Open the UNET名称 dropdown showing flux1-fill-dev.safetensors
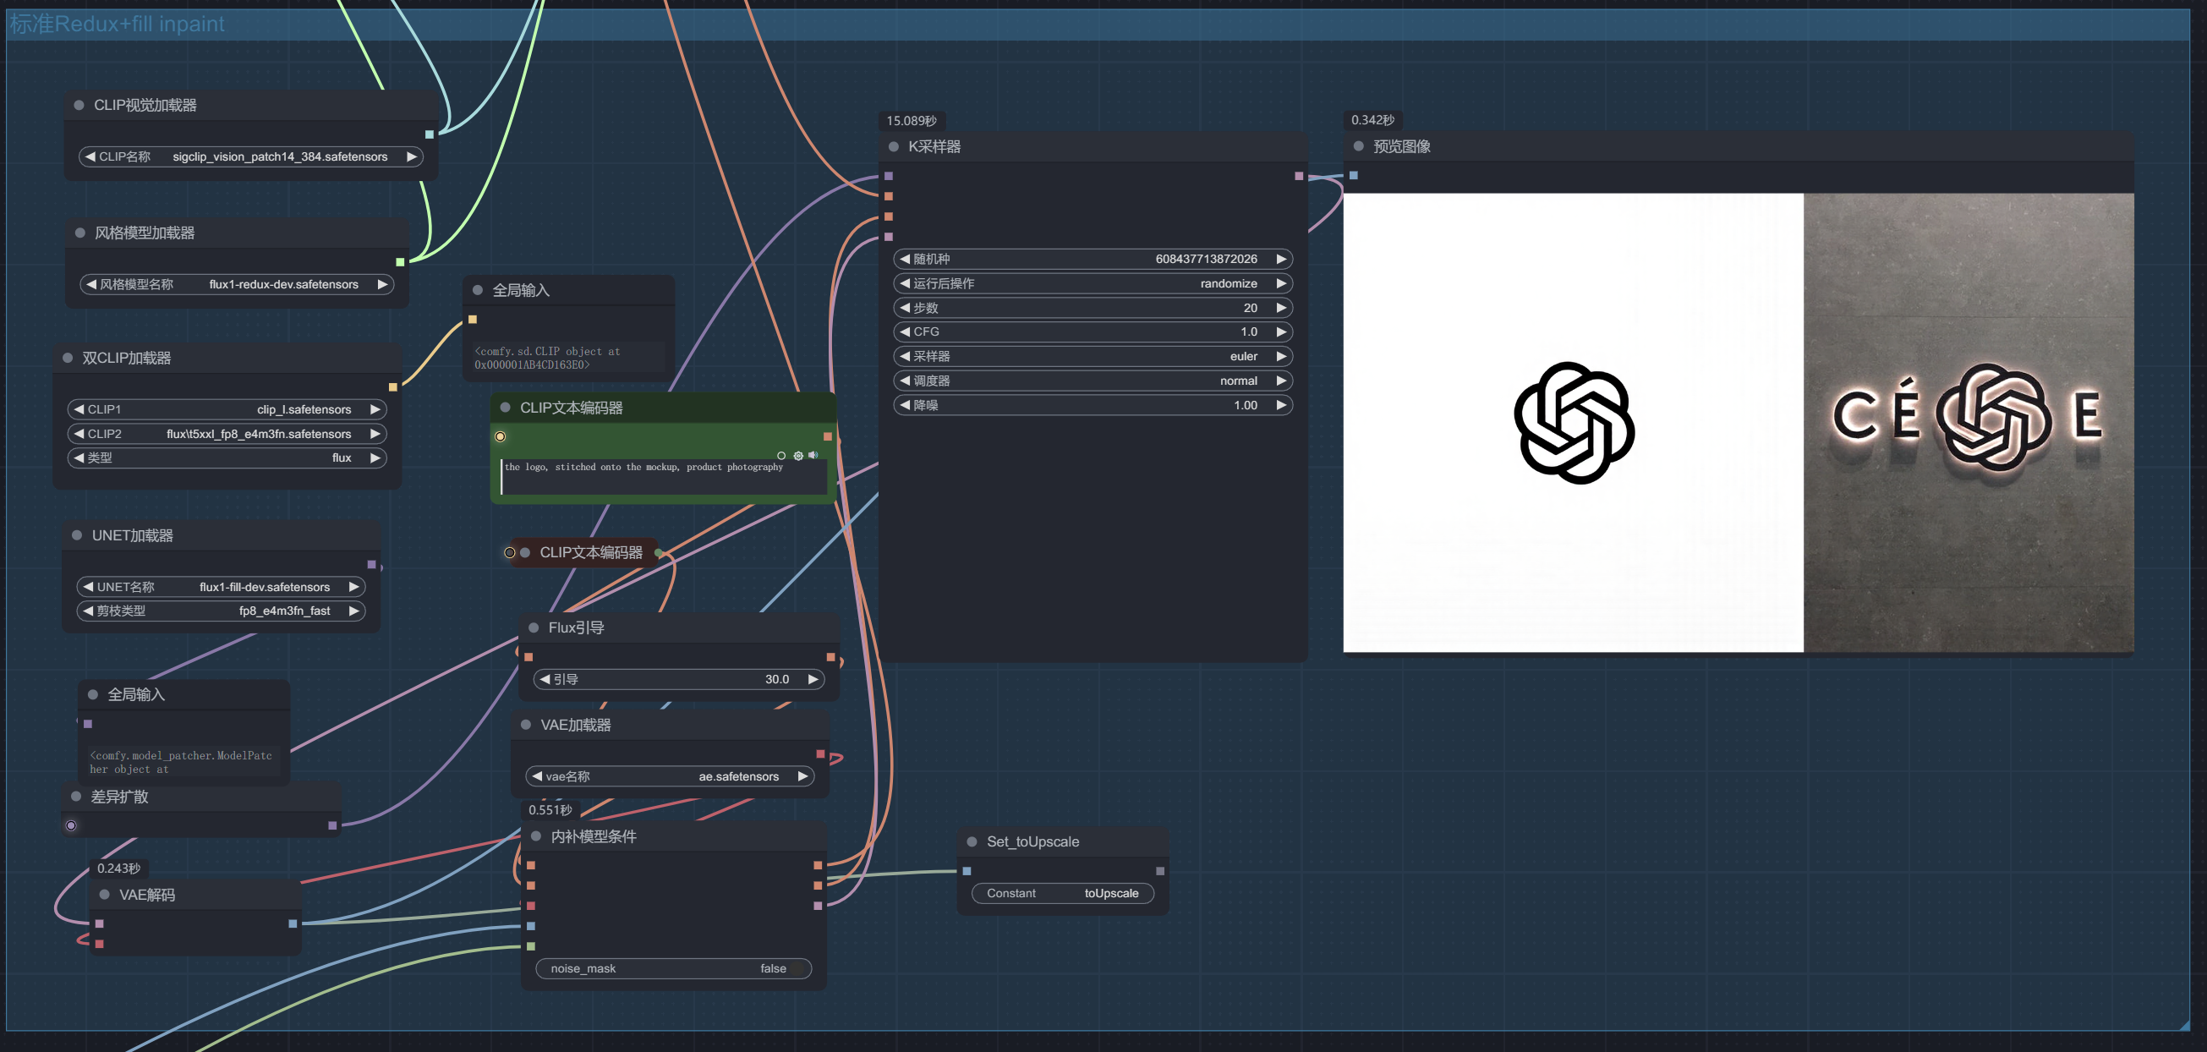Image resolution: width=2207 pixels, height=1052 pixels. pos(221,587)
